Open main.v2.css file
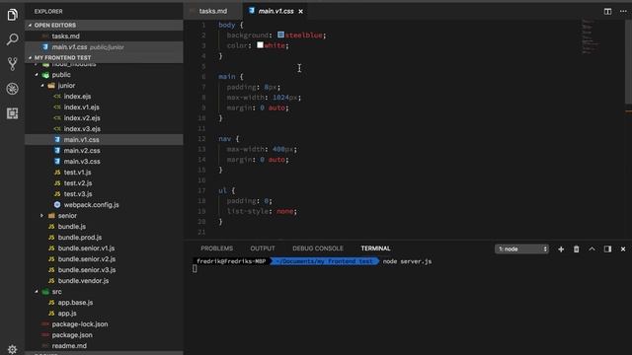Viewport: 632px width, 355px height. point(104,151)
